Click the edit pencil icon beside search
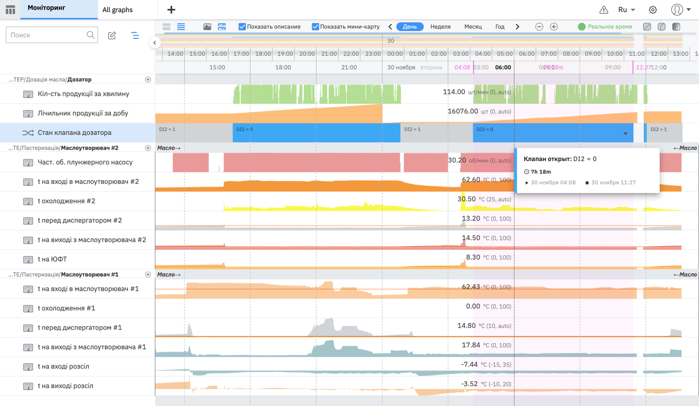699x406 pixels. click(112, 35)
